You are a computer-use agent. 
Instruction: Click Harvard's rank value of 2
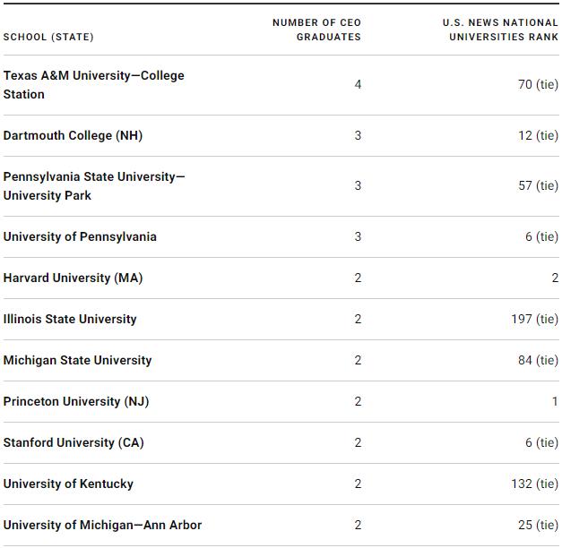(x=555, y=278)
